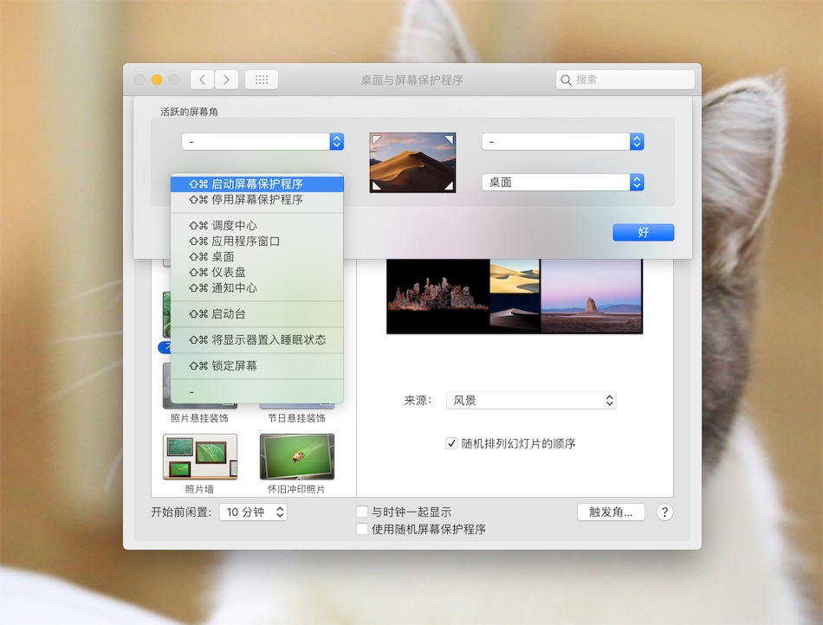Confirm with the 好 button
Viewport: 823px width, 625px height.
coord(644,232)
